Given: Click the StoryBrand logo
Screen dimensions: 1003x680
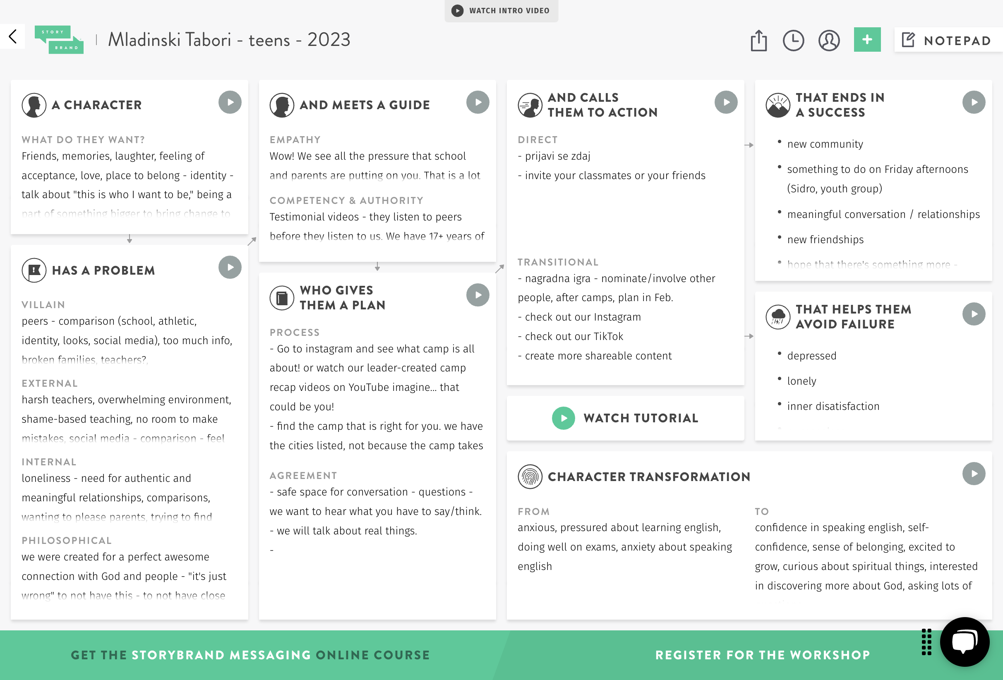Looking at the screenshot, I should (59, 40).
